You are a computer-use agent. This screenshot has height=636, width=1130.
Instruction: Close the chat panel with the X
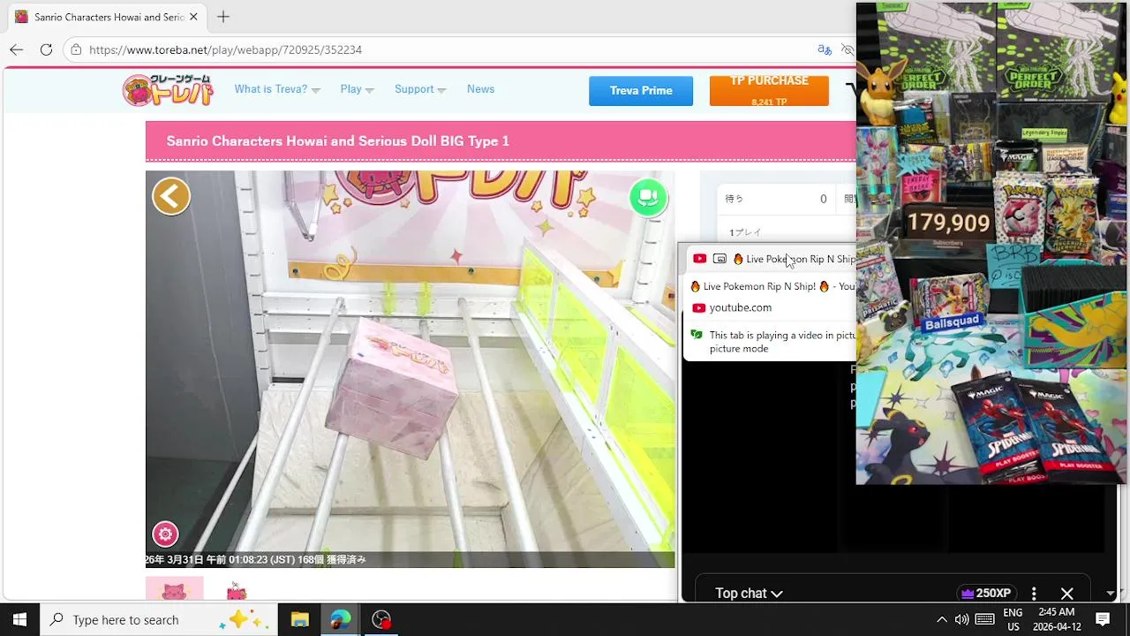[1066, 594]
